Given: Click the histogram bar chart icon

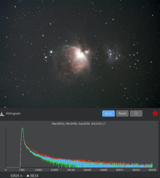Looking at the screenshot, I should (x=2, y=114).
